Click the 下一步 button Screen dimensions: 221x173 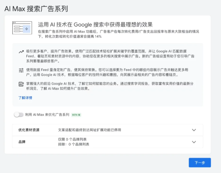click(200, 162)
